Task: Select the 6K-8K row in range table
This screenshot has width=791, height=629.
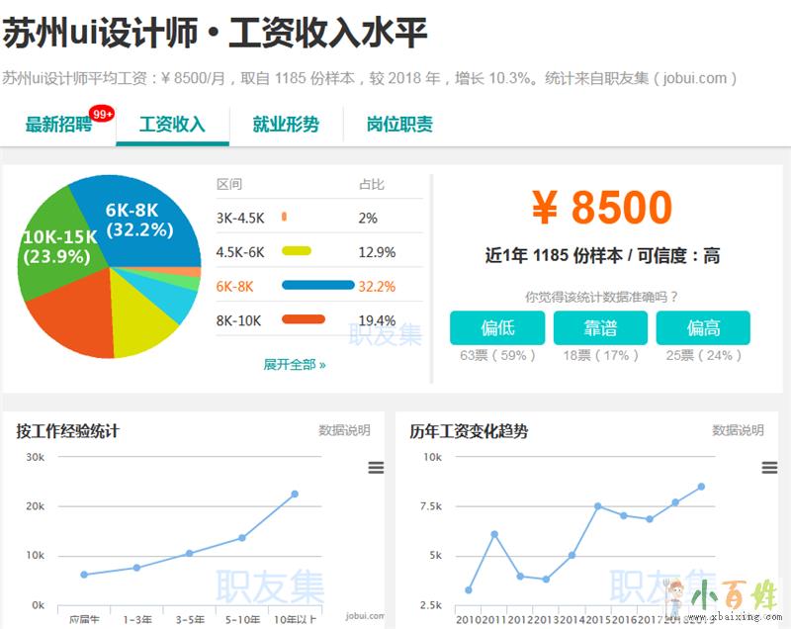Action: tap(318, 286)
